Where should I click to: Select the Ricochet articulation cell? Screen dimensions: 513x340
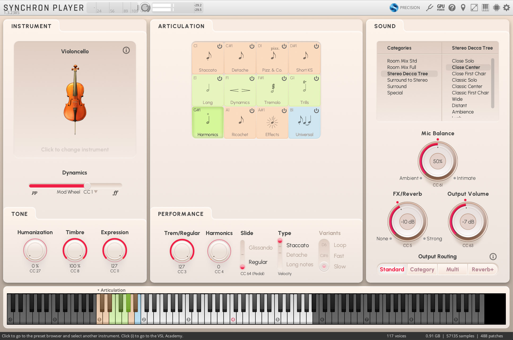point(240,123)
